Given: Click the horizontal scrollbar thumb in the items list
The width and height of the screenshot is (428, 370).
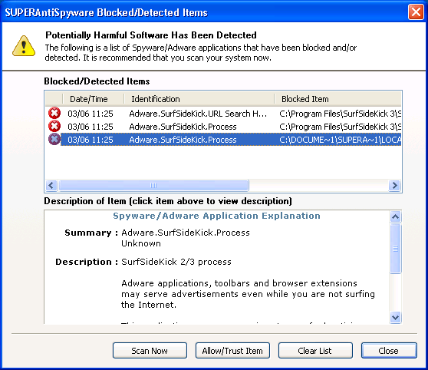Looking at the screenshot, I should 153,185.
